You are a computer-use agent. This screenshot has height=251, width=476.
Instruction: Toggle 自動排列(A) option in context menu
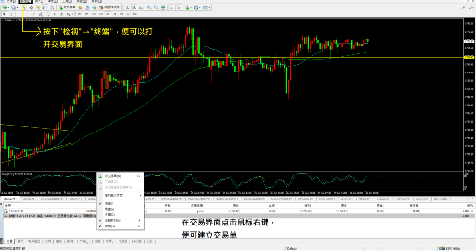coord(112,220)
